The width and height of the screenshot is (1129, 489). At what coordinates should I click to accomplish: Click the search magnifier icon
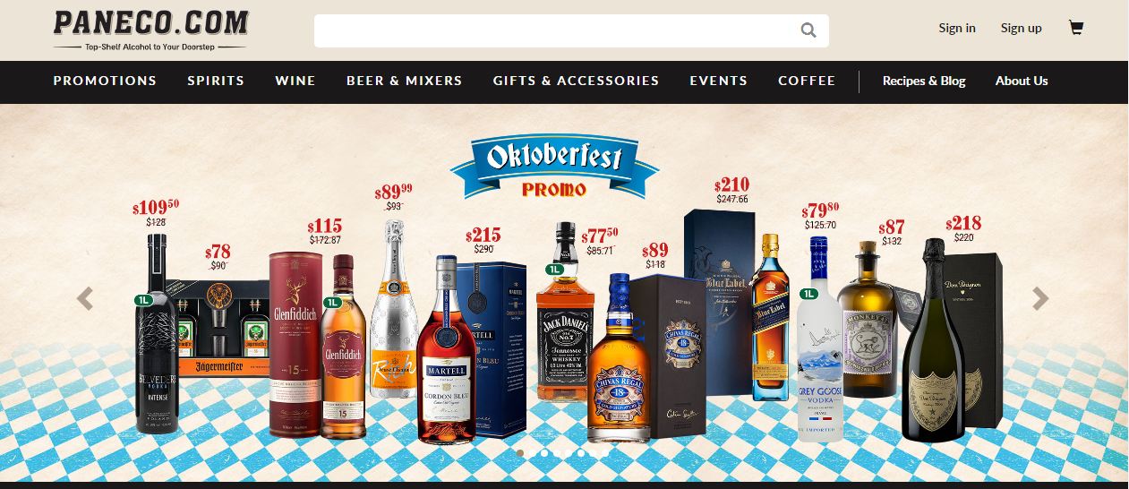coord(808,30)
